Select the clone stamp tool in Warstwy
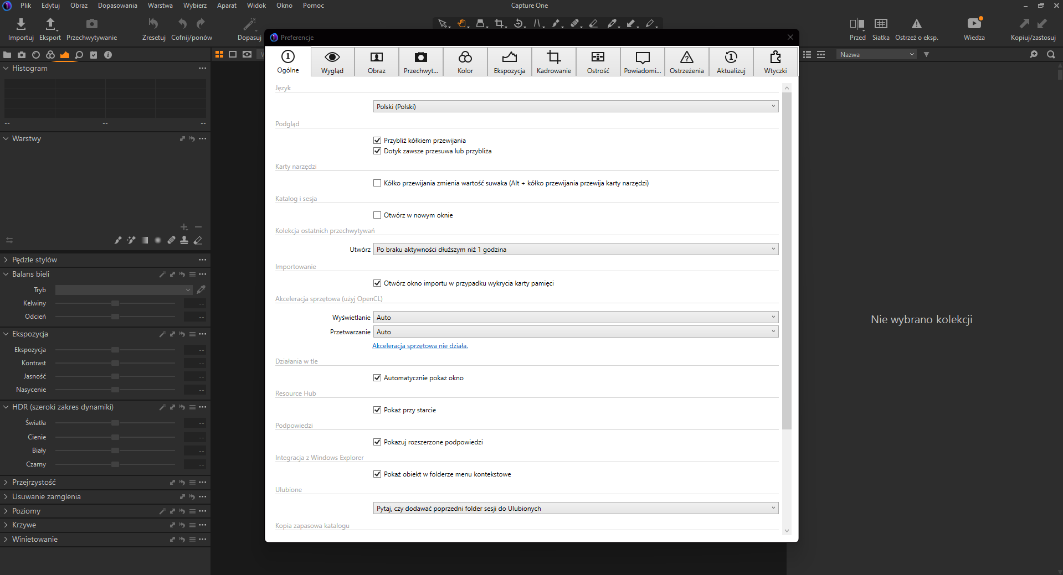This screenshot has width=1063, height=575. pos(184,240)
